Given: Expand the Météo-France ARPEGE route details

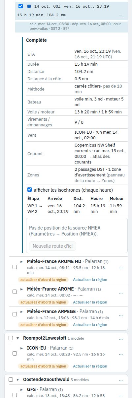Looking at the screenshot, I should [x=22, y=312].
